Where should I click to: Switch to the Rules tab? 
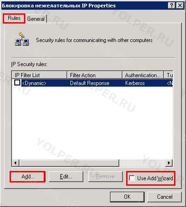[x=14, y=18]
